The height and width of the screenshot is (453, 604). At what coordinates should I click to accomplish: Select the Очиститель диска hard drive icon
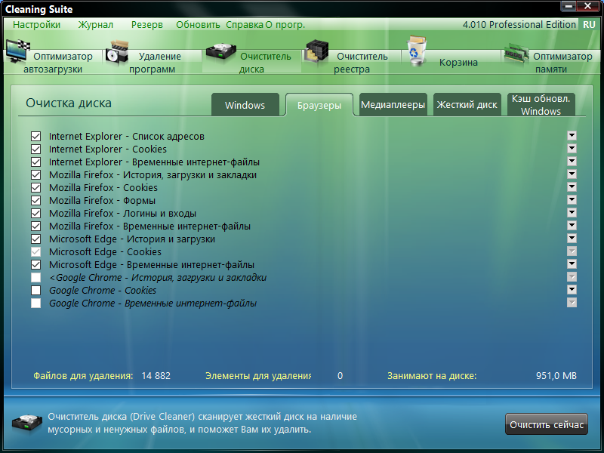pos(220,51)
